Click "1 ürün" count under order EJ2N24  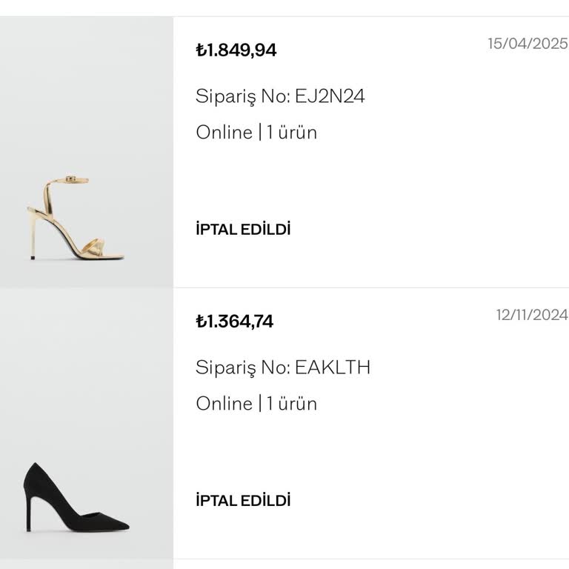pos(292,133)
